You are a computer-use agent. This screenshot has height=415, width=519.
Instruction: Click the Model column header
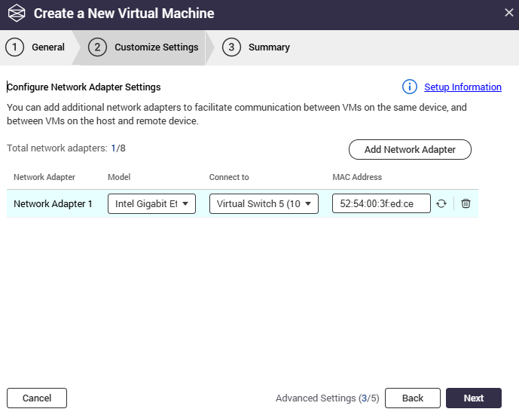[x=119, y=177]
